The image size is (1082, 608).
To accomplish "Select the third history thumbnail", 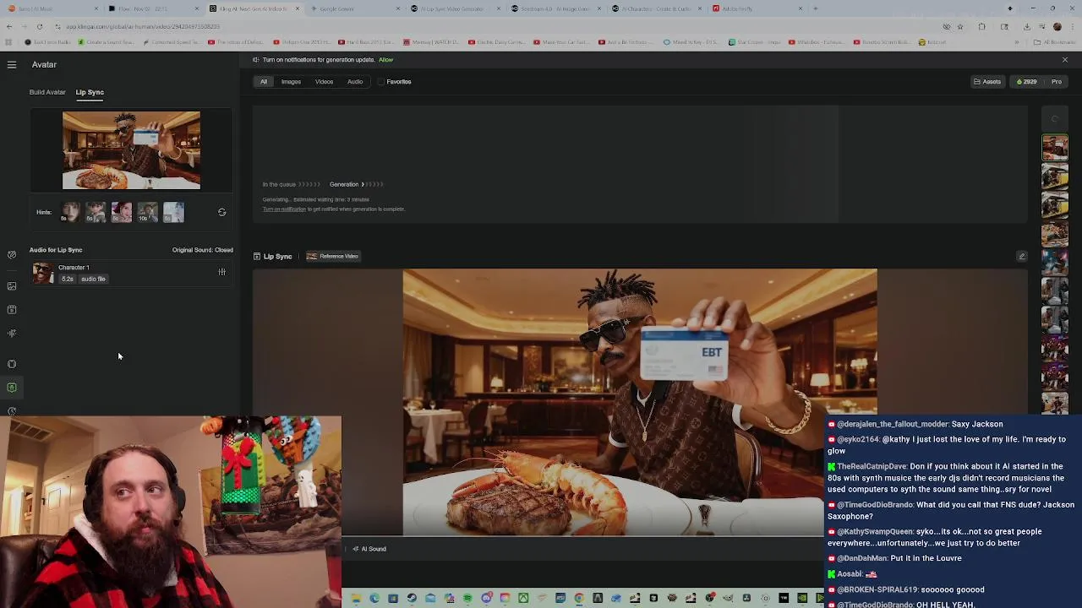I will 1055,205.
